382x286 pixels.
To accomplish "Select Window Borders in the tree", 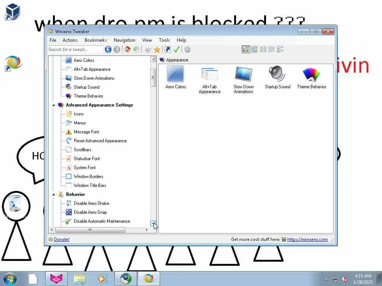I will point(88,177).
